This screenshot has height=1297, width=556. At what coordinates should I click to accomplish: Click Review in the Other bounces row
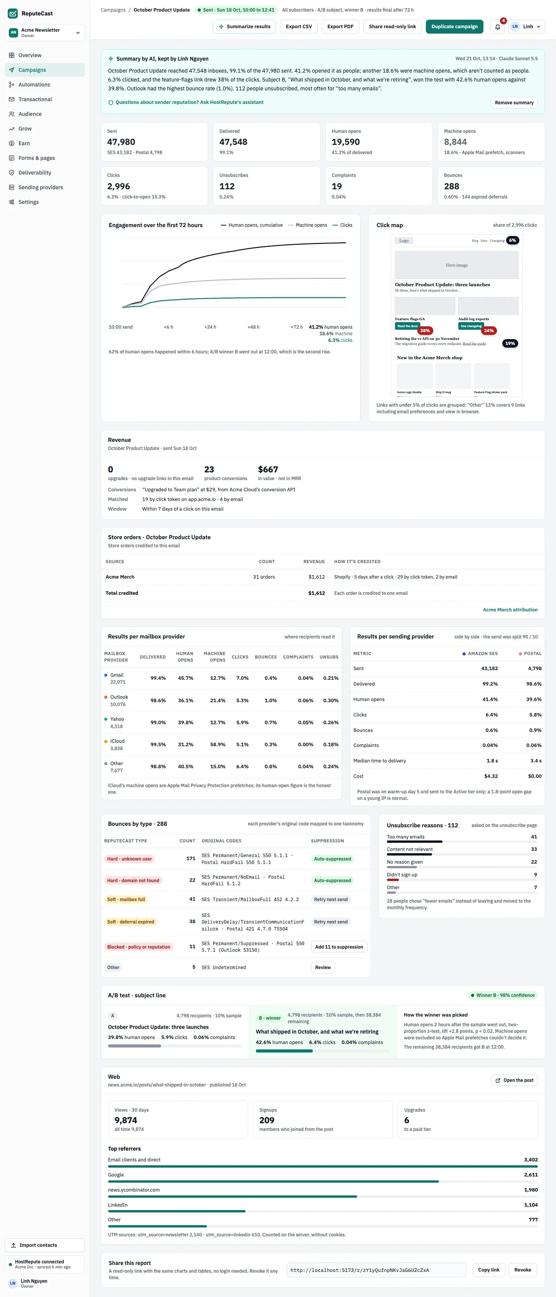pyautogui.click(x=323, y=967)
